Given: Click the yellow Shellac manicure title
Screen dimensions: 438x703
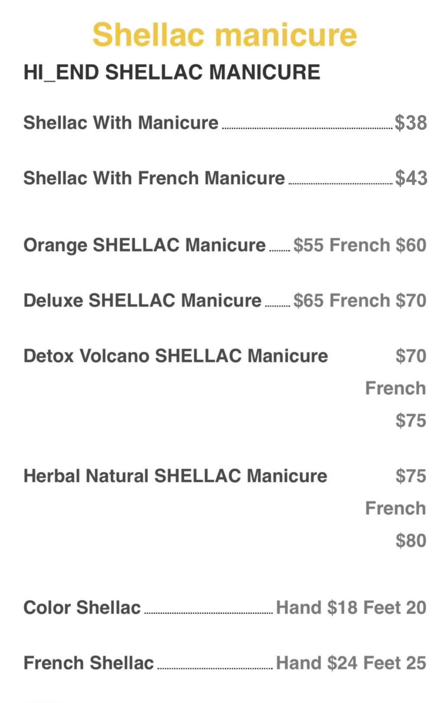Looking at the screenshot, I should tap(225, 35).
